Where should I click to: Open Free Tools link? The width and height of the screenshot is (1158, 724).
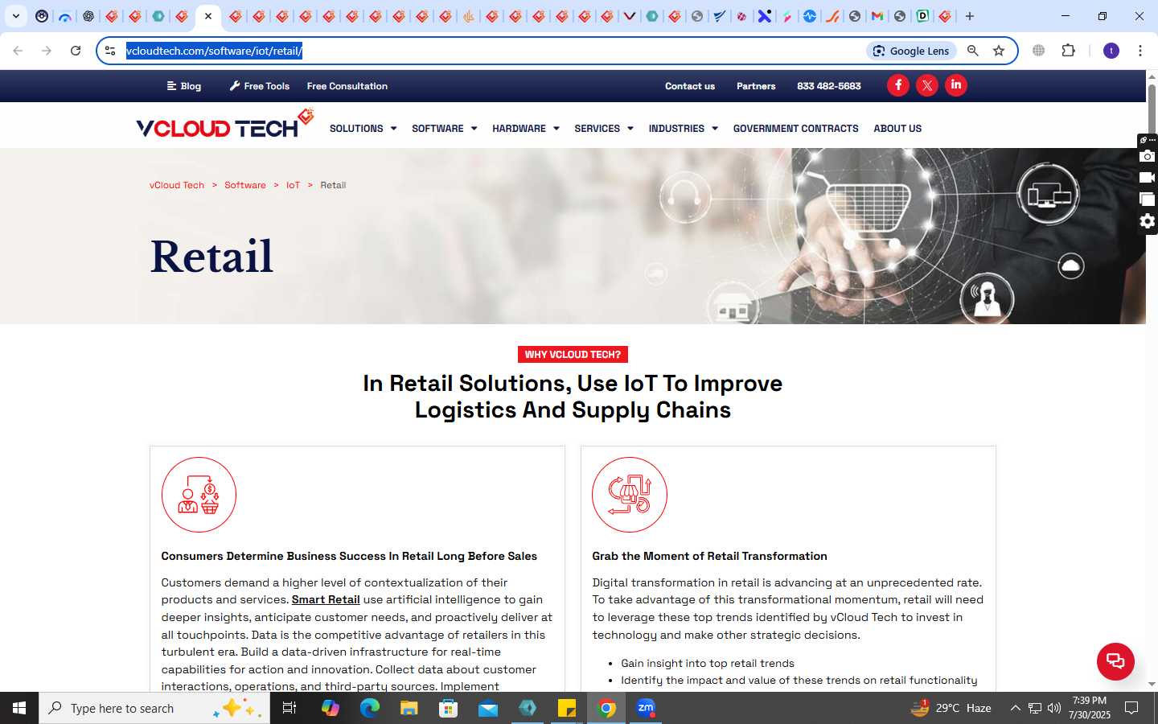259,86
